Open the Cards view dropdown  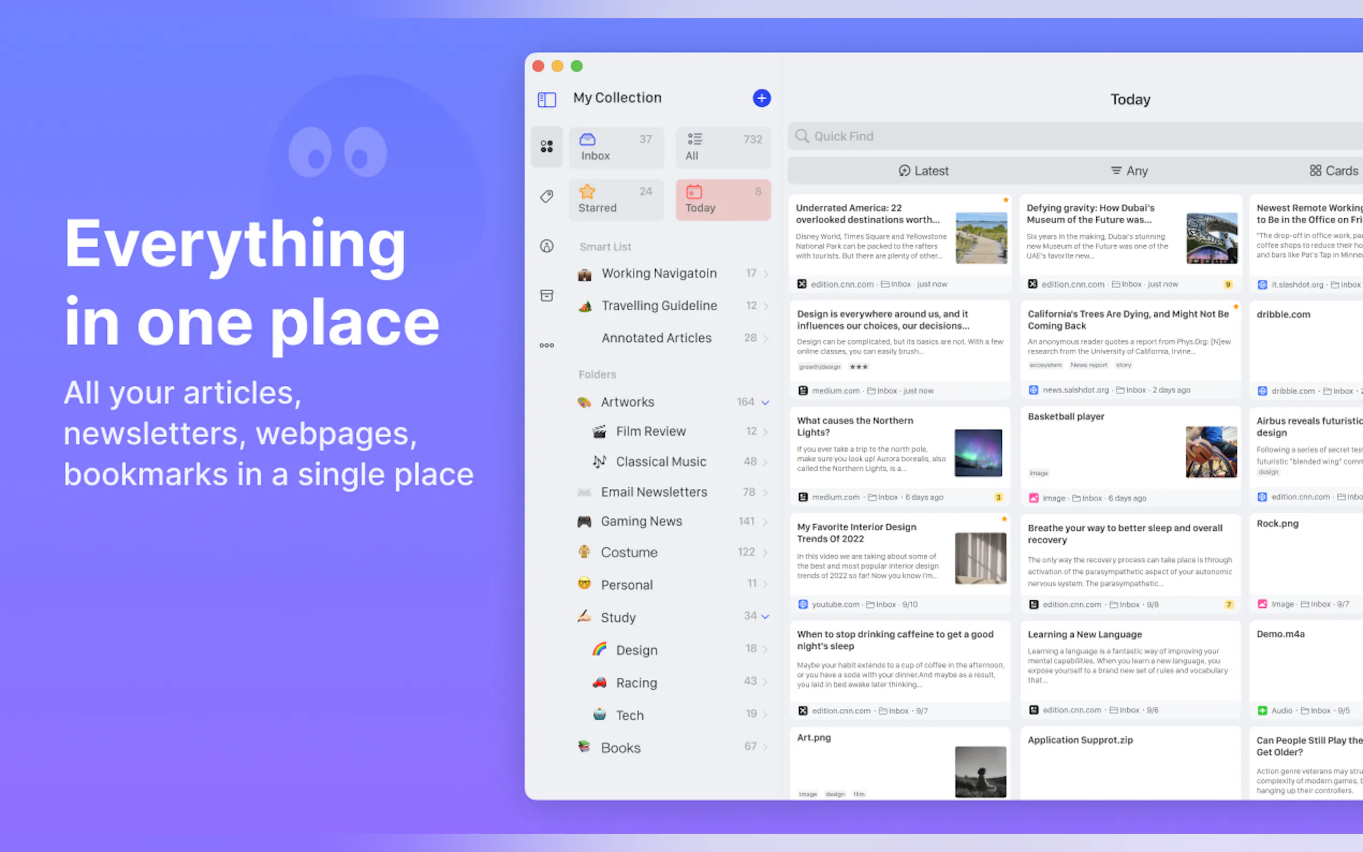pos(1333,171)
